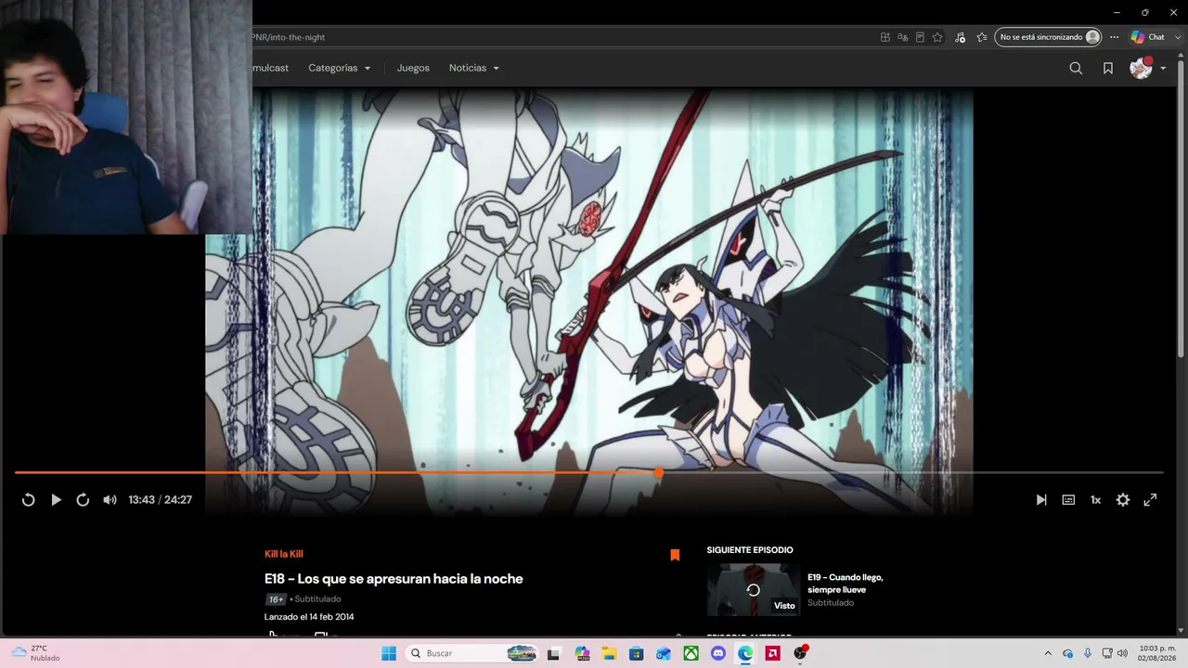The image size is (1188, 668).
Task: Click the taskbar Buscar search box
Action: pyautogui.click(x=473, y=653)
